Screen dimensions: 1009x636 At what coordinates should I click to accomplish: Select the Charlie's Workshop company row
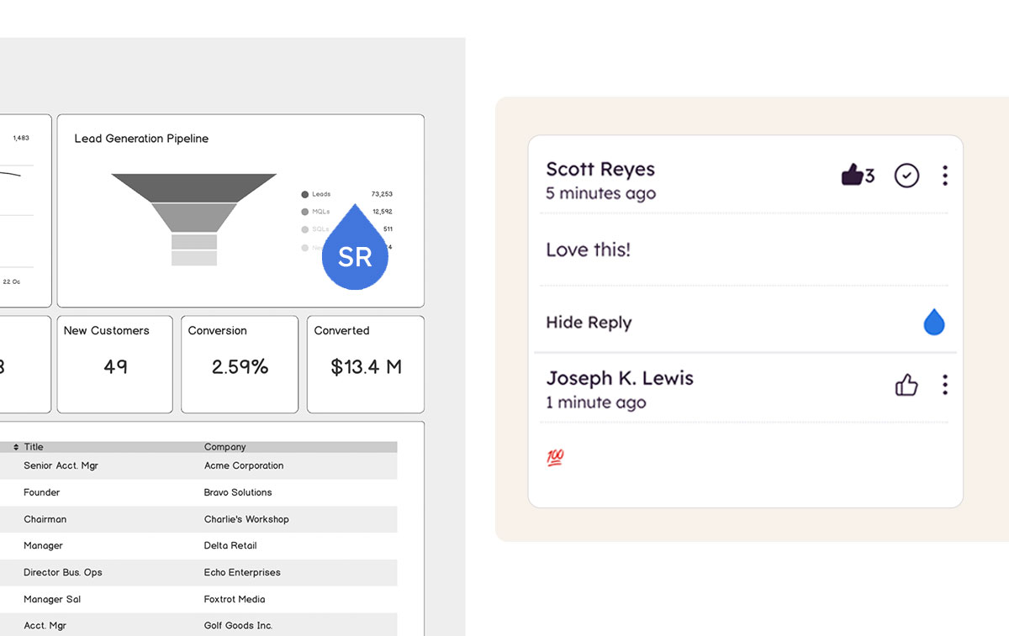tap(246, 519)
